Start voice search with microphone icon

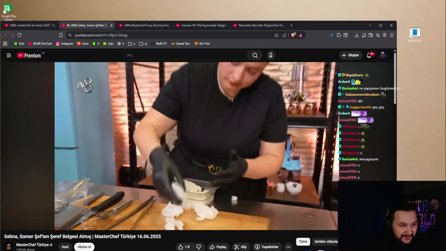[271, 55]
